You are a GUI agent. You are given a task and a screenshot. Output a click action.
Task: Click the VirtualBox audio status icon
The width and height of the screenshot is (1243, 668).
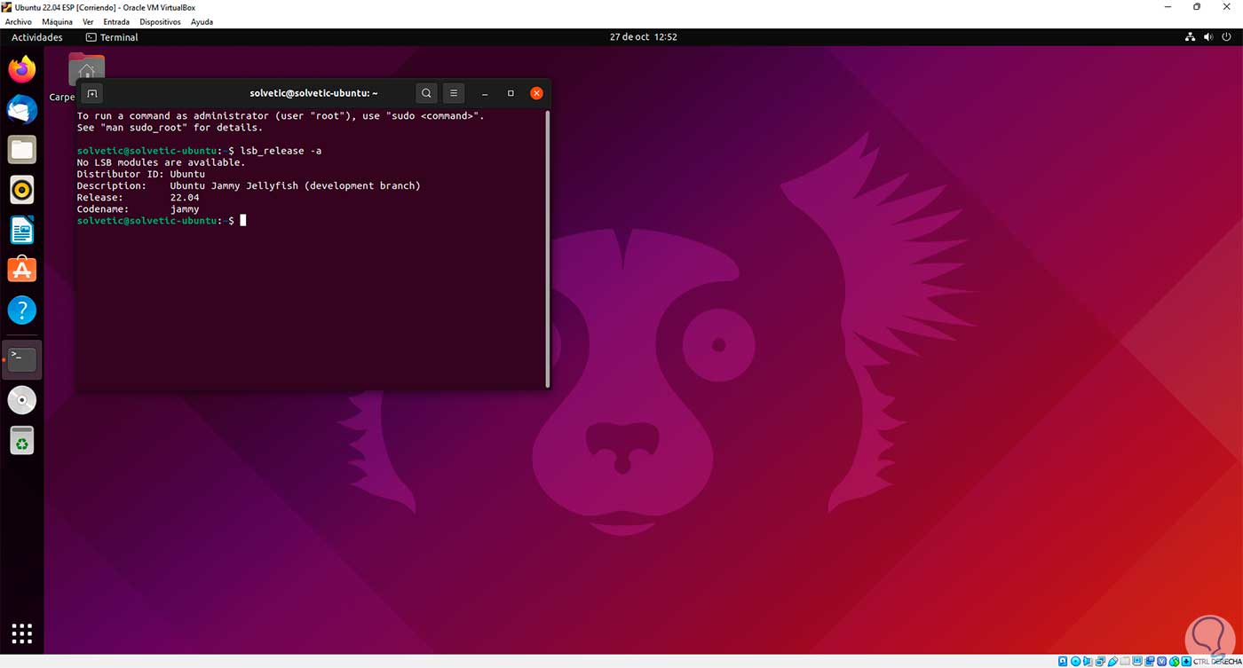point(1088,662)
